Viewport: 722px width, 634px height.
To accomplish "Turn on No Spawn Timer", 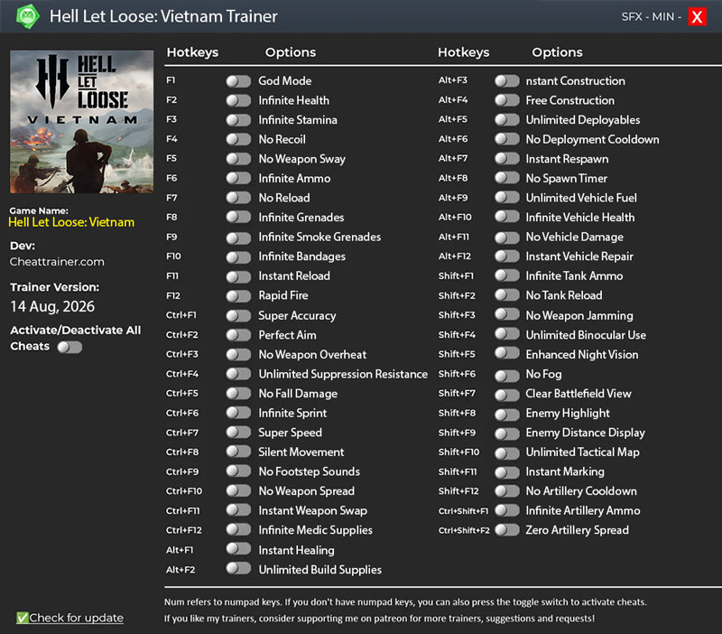I will click(x=507, y=178).
